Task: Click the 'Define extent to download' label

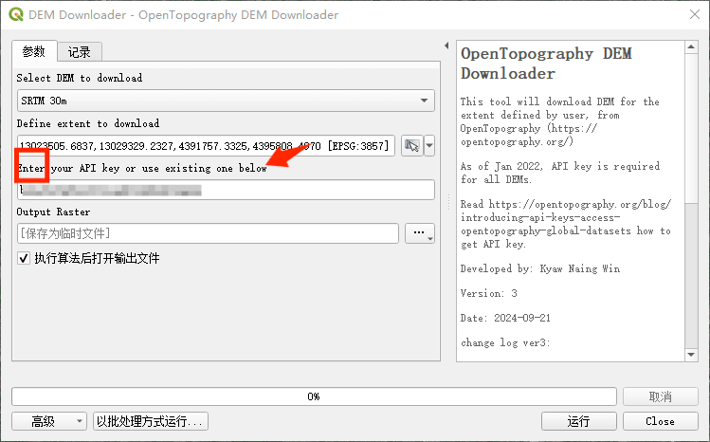Action: click(x=88, y=123)
